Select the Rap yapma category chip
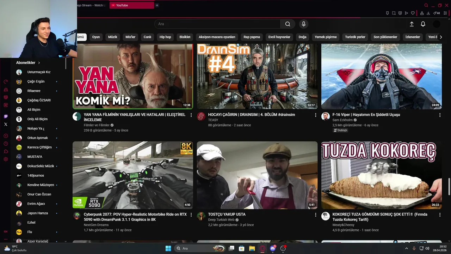Viewport: 451px width, 254px height. pos(252,37)
